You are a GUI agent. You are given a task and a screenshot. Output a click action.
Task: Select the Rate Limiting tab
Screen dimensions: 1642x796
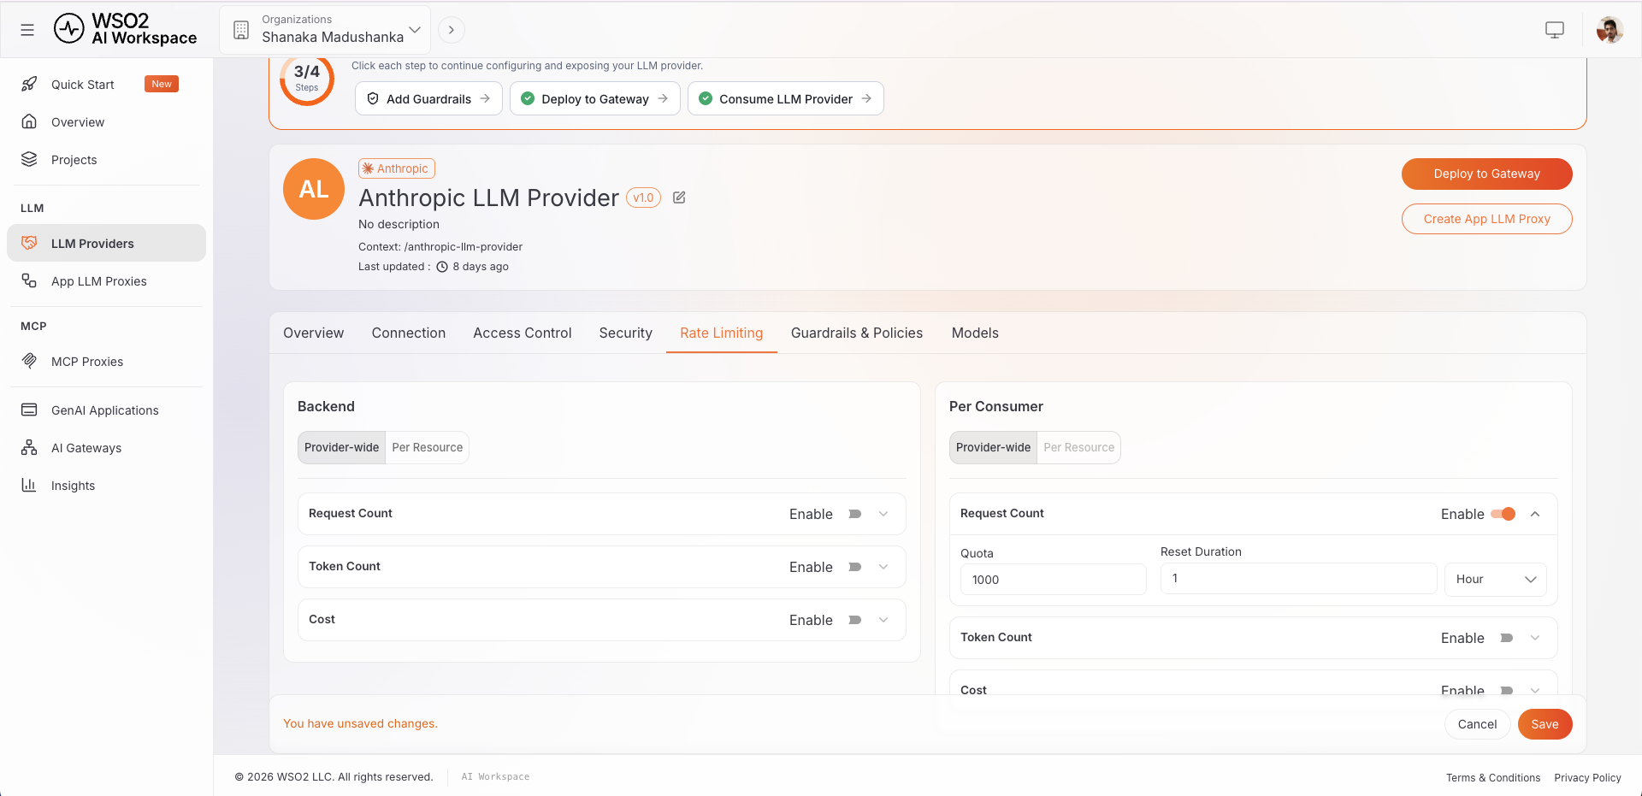click(721, 333)
